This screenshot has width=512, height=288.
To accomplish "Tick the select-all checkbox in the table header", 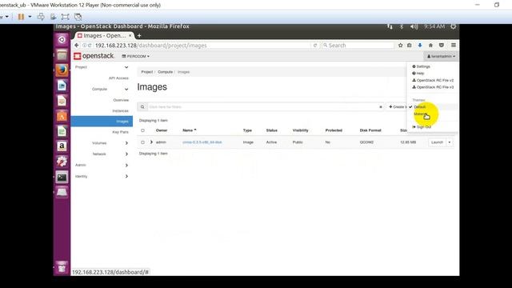I will tap(142, 130).
